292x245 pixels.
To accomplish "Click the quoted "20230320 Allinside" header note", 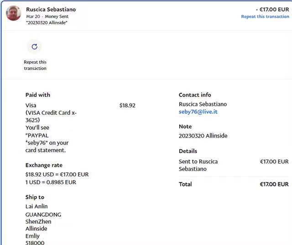I will tap(47, 23).
